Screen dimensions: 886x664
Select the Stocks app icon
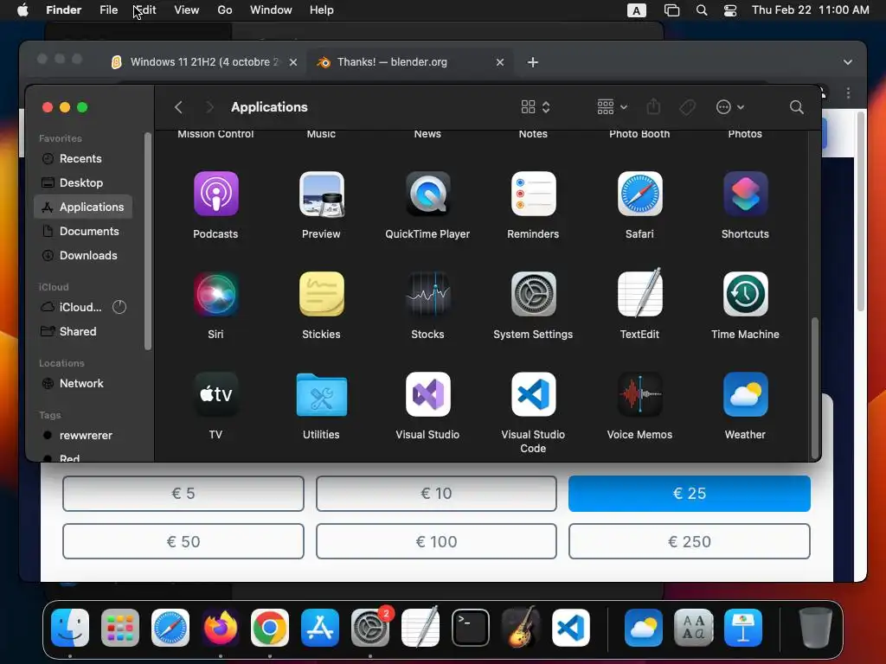click(427, 294)
